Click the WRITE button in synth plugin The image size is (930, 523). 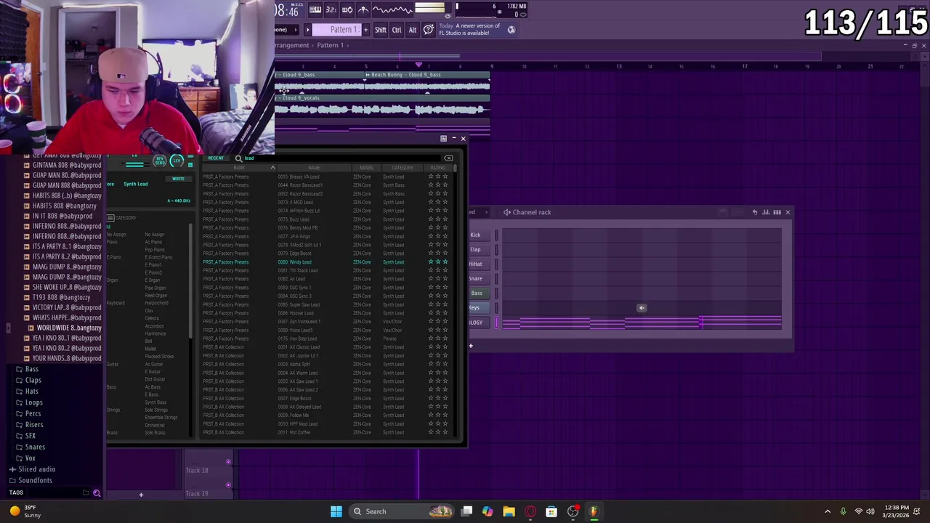[x=178, y=179]
